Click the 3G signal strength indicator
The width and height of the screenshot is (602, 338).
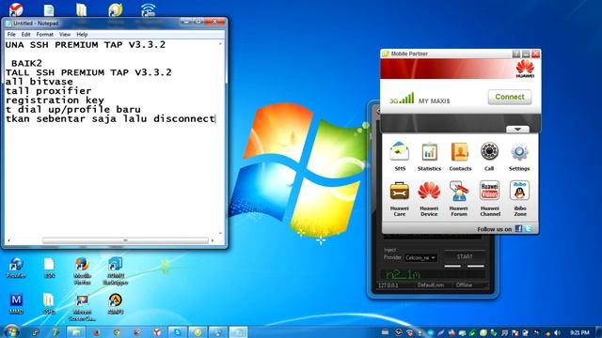[402, 98]
